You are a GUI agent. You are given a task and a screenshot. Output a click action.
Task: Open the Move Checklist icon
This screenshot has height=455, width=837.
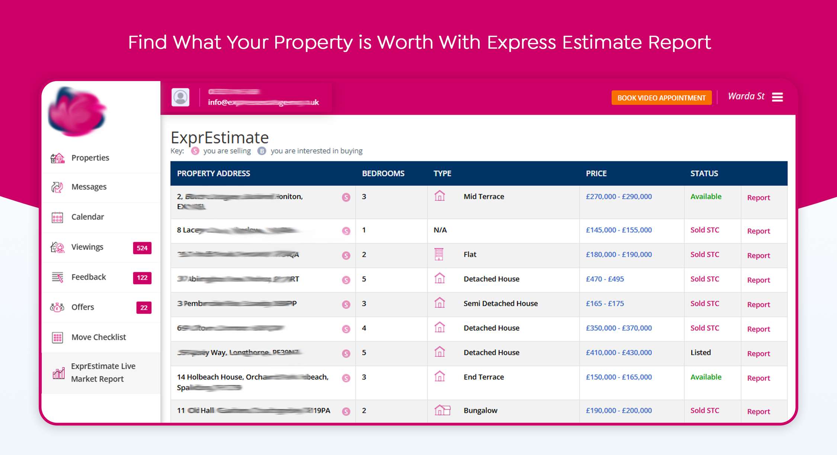[57, 337]
